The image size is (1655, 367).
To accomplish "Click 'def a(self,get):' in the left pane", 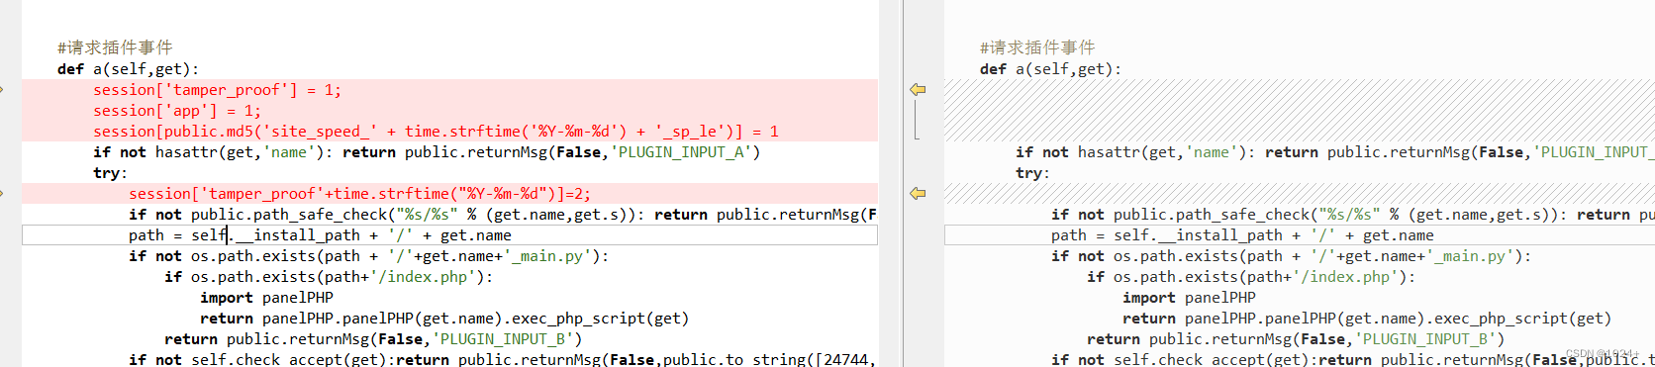I will coord(129,69).
